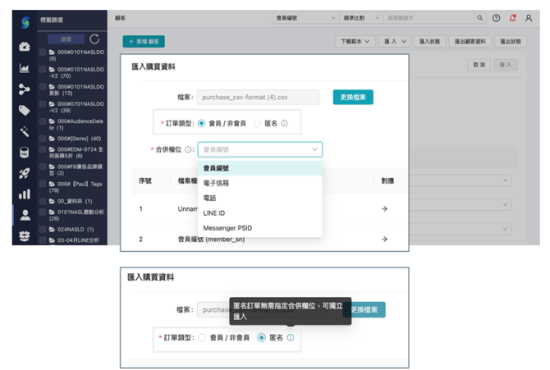550x370 pixels.
Task: Select Messenger PSID from the dropdown list
Action: pyautogui.click(x=227, y=228)
